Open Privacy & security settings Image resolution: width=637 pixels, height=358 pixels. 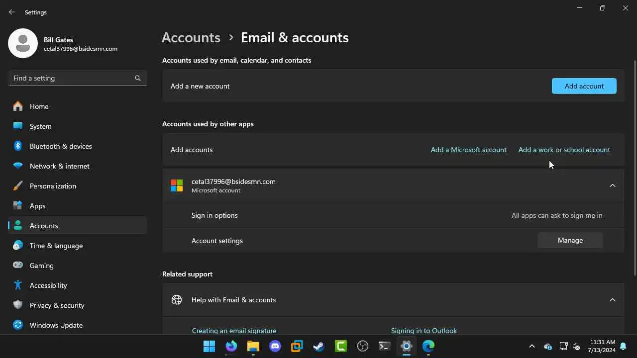(x=78, y=305)
